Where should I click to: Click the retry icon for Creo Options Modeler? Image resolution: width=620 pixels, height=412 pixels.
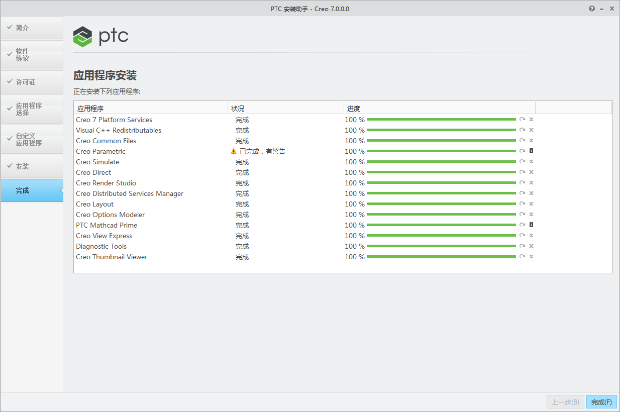point(522,215)
